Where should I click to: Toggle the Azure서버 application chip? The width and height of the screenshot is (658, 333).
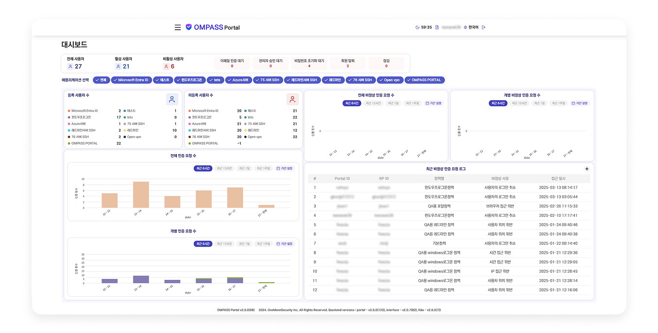pyautogui.click(x=238, y=80)
